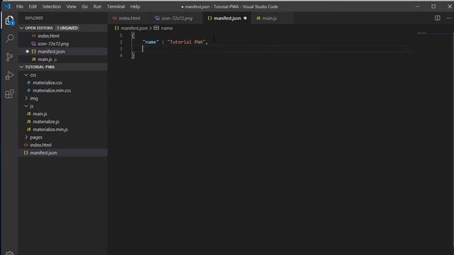
Task: Click the icon-72x72.png tab's image icon
Action: click(157, 18)
